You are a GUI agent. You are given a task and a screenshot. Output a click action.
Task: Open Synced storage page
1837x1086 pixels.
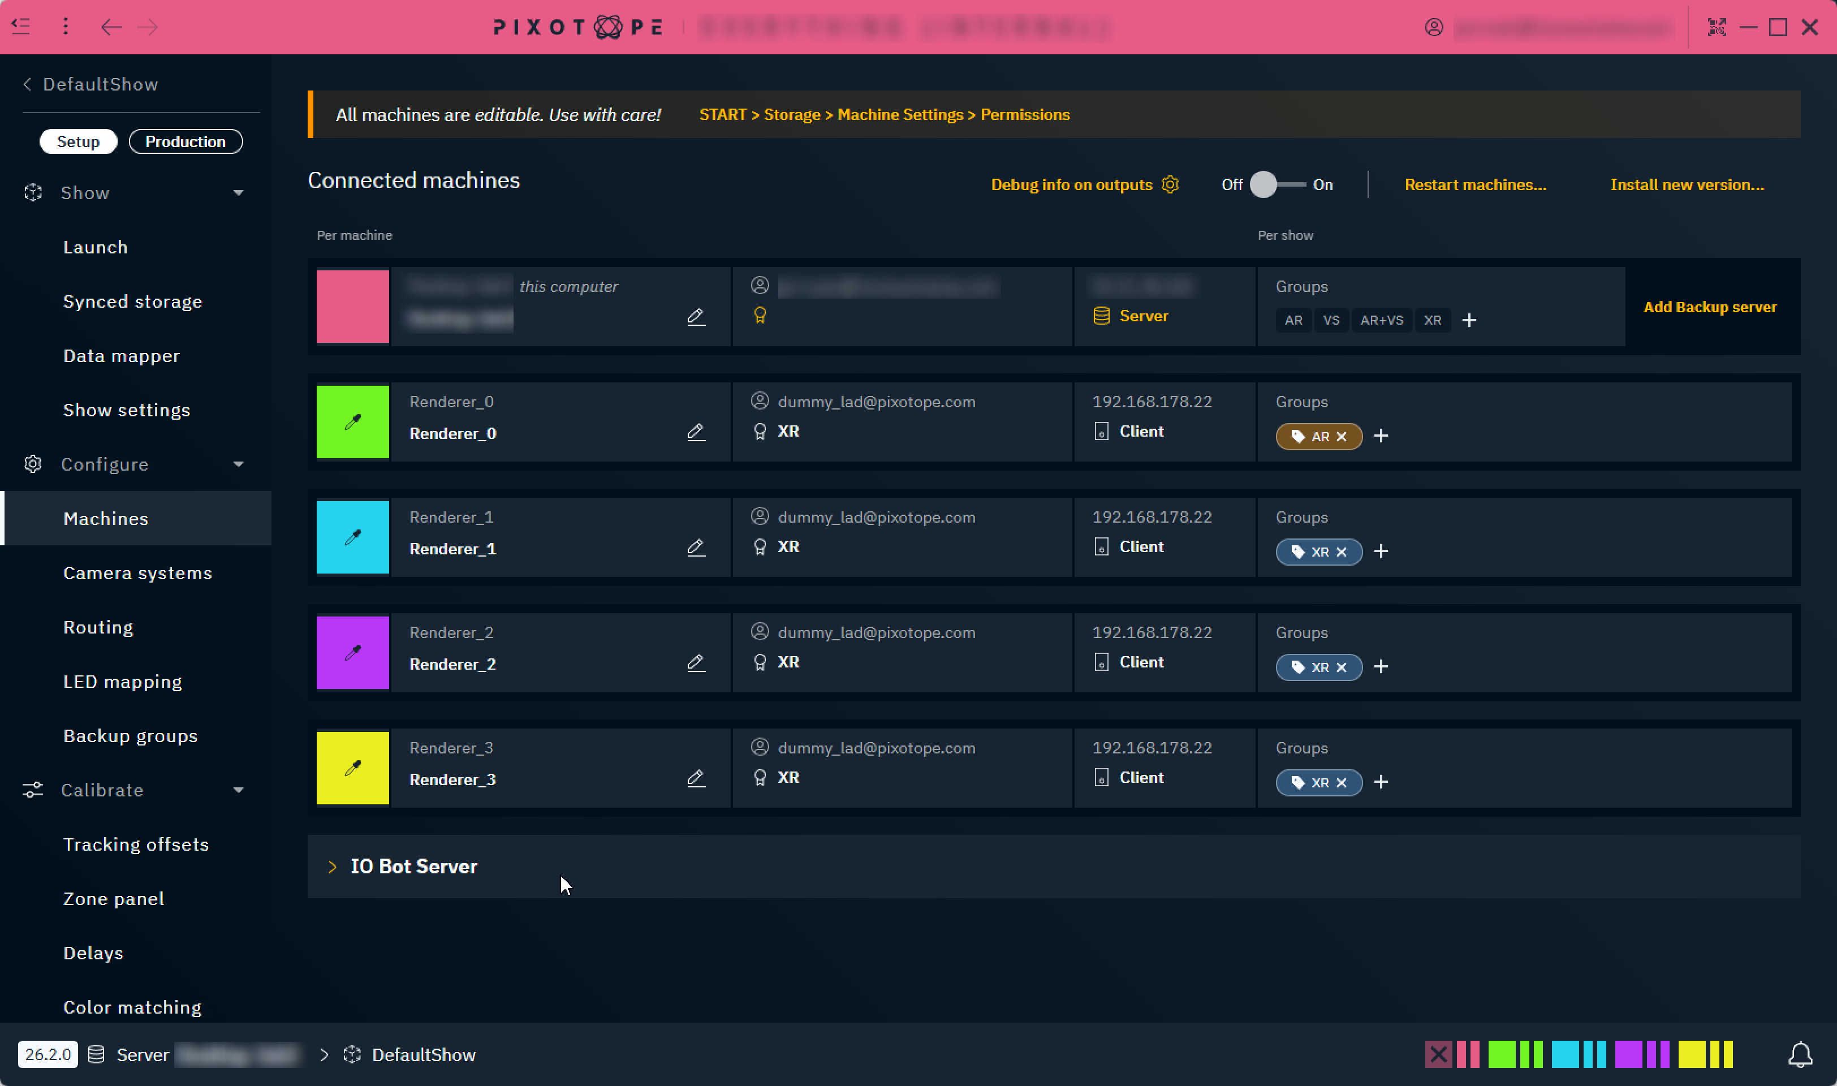click(132, 301)
